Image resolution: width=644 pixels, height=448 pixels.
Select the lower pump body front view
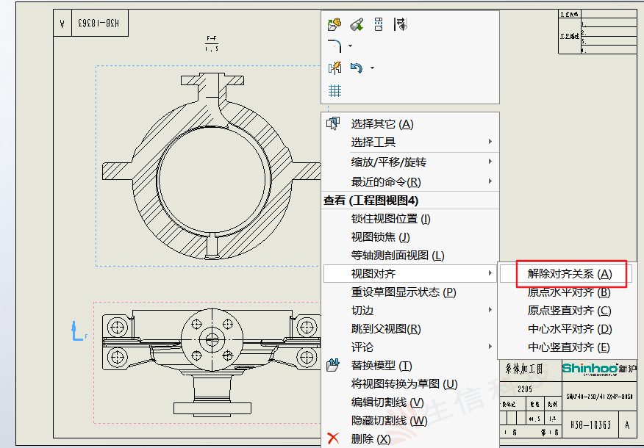pyautogui.click(x=211, y=362)
